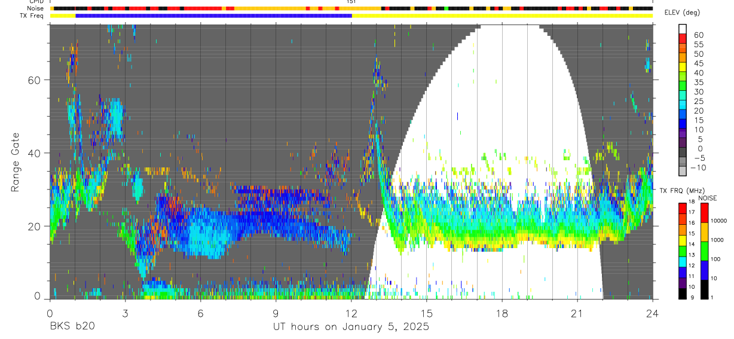The height and width of the screenshot is (339, 734).
Task: Select the black bottom segment of TX FRQ colorbar
Action: [682, 294]
